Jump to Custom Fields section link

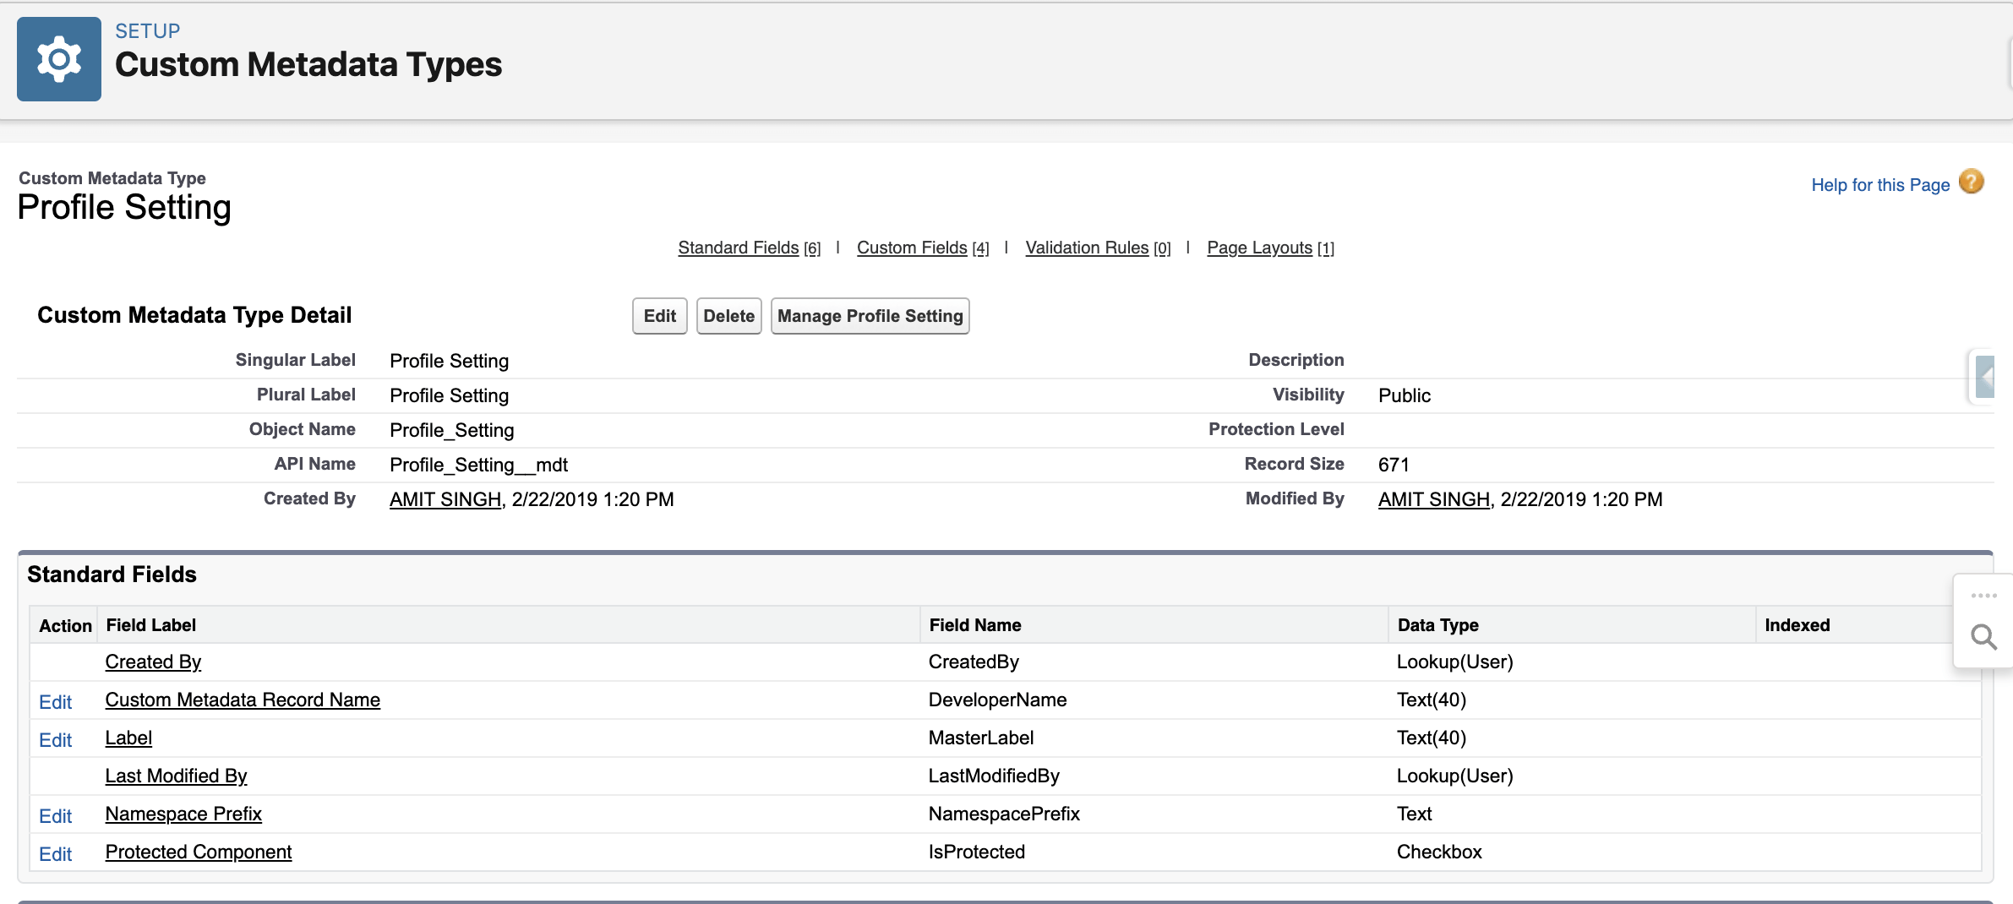(912, 248)
